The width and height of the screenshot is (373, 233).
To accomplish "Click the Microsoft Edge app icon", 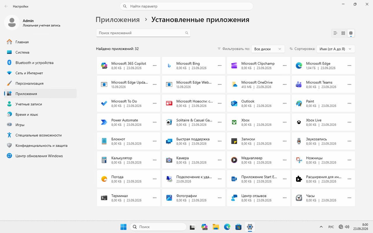I will [299, 66].
